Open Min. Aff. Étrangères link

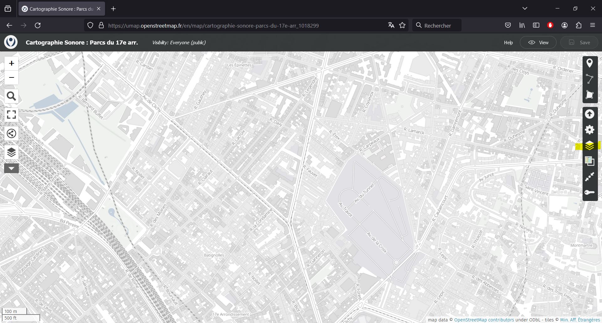point(580,320)
